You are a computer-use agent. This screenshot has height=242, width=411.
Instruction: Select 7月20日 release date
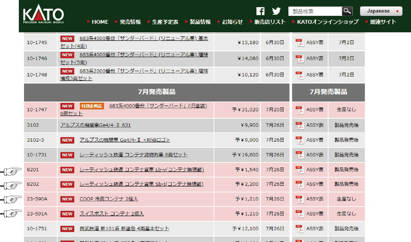tap(275, 110)
